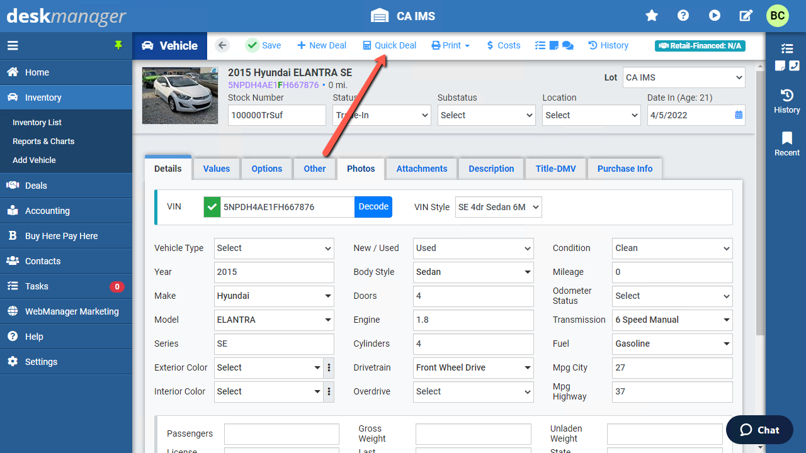Open the Status dropdown
Image resolution: width=806 pixels, height=453 pixels.
pyautogui.click(x=382, y=115)
